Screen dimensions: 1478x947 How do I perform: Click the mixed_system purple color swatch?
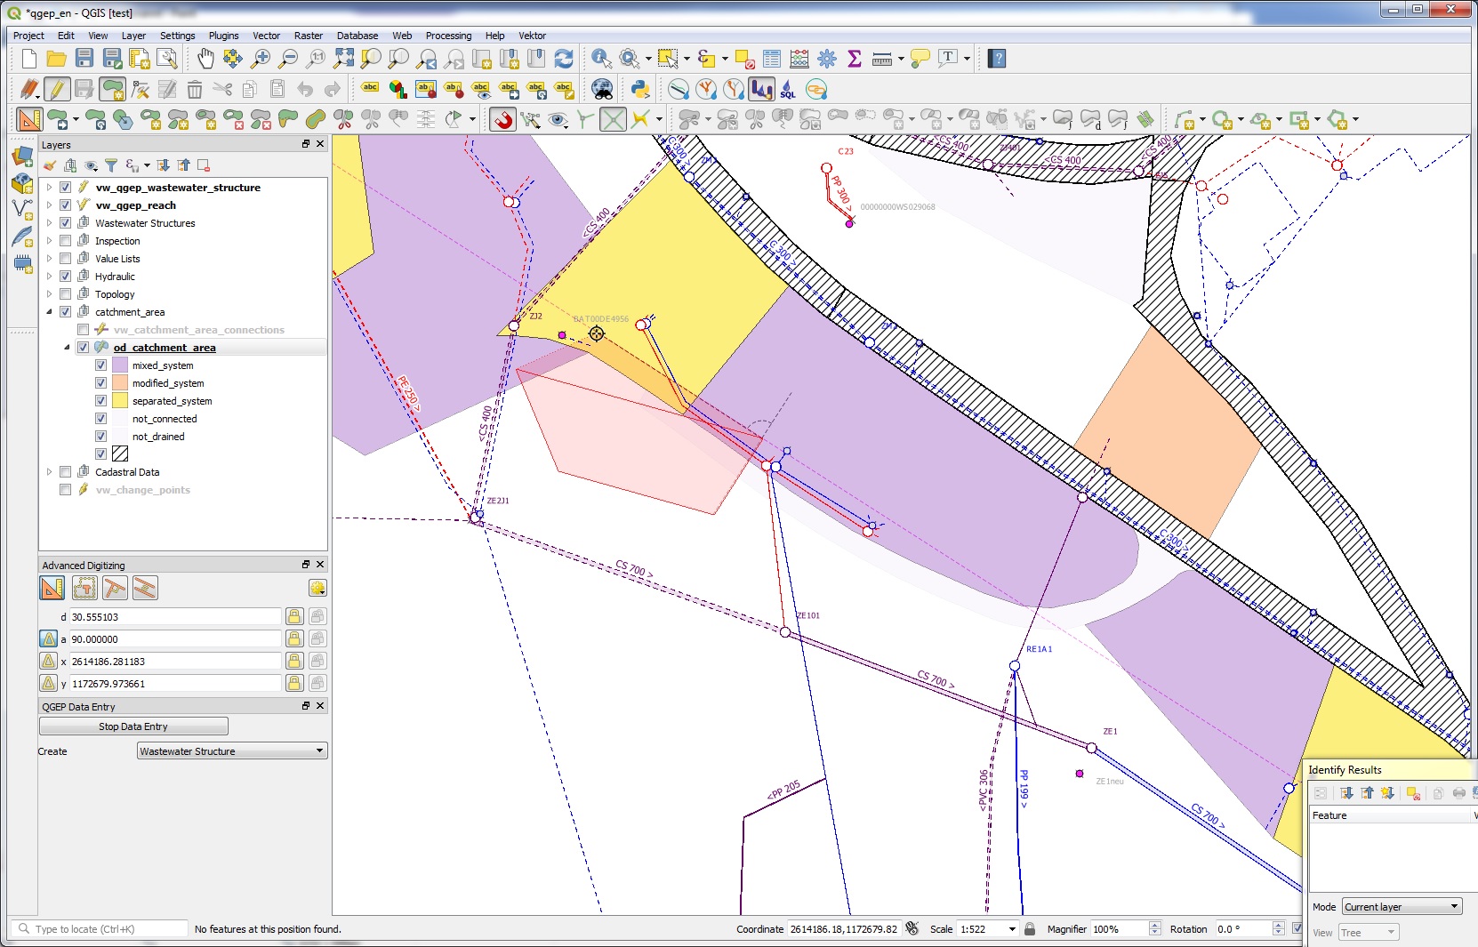[x=120, y=365]
